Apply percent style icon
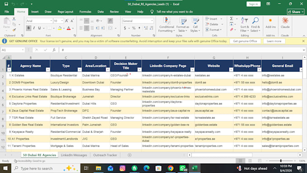The image size is (307, 173). coord(134,28)
